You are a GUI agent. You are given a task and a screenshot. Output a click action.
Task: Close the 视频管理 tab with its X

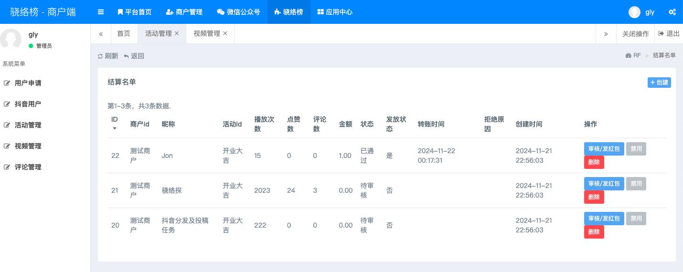[225, 33]
